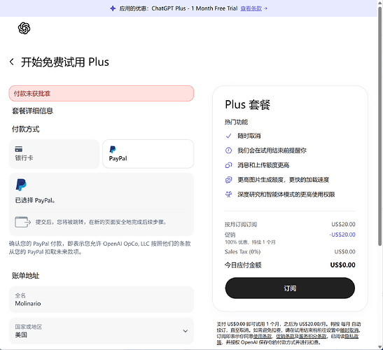Click the redirect window icon beside 提交后

(22, 222)
